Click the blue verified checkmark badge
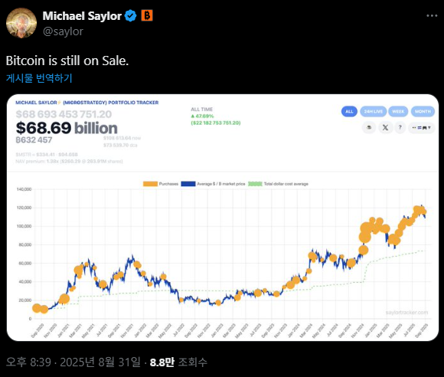444x377 pixels. pyautogui.click(x=131, y=16)
